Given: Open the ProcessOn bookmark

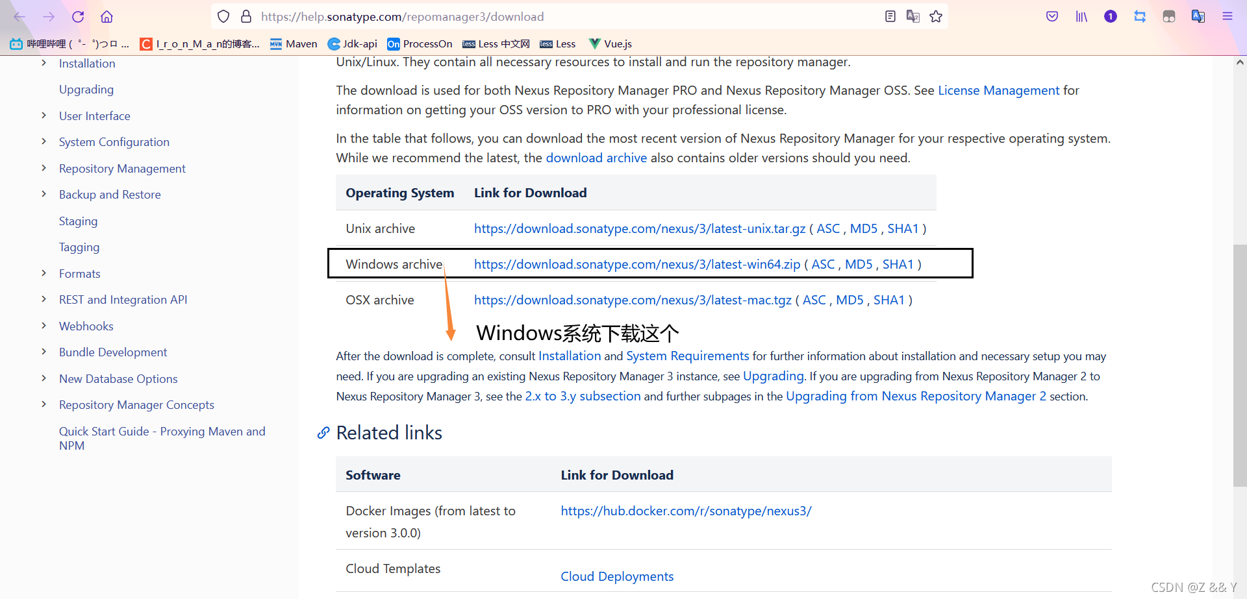Looking at the screenshot, I should point(420,44).
